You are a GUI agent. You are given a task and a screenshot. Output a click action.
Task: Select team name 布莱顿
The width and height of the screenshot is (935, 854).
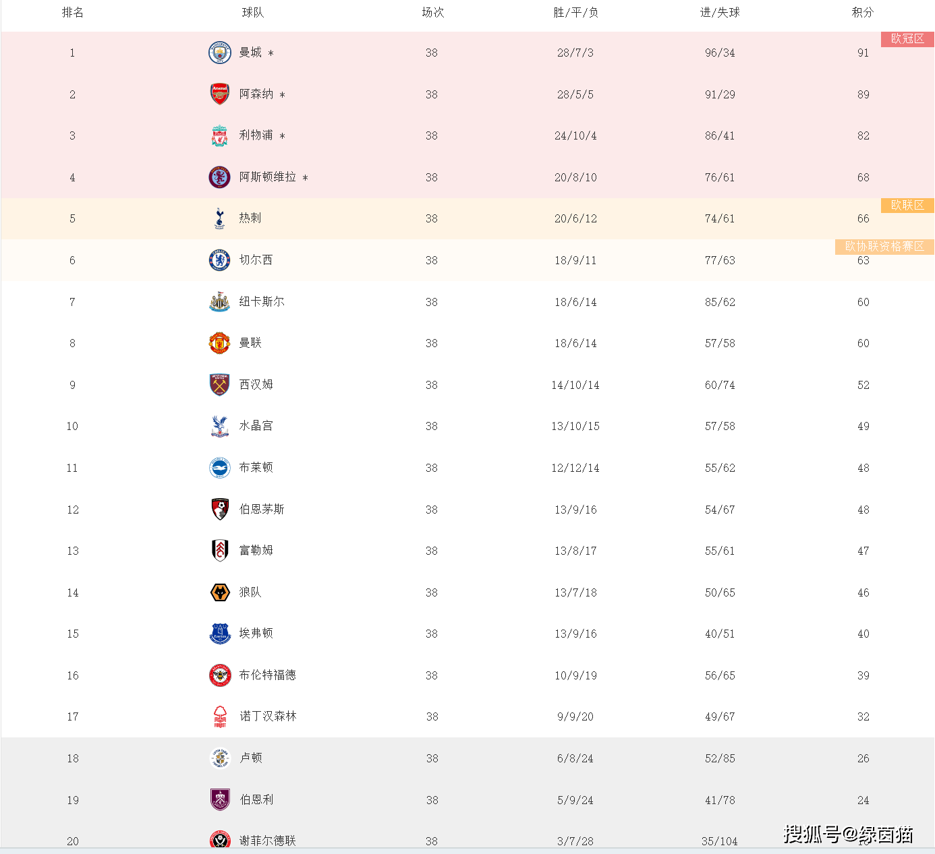coord(256,468)
